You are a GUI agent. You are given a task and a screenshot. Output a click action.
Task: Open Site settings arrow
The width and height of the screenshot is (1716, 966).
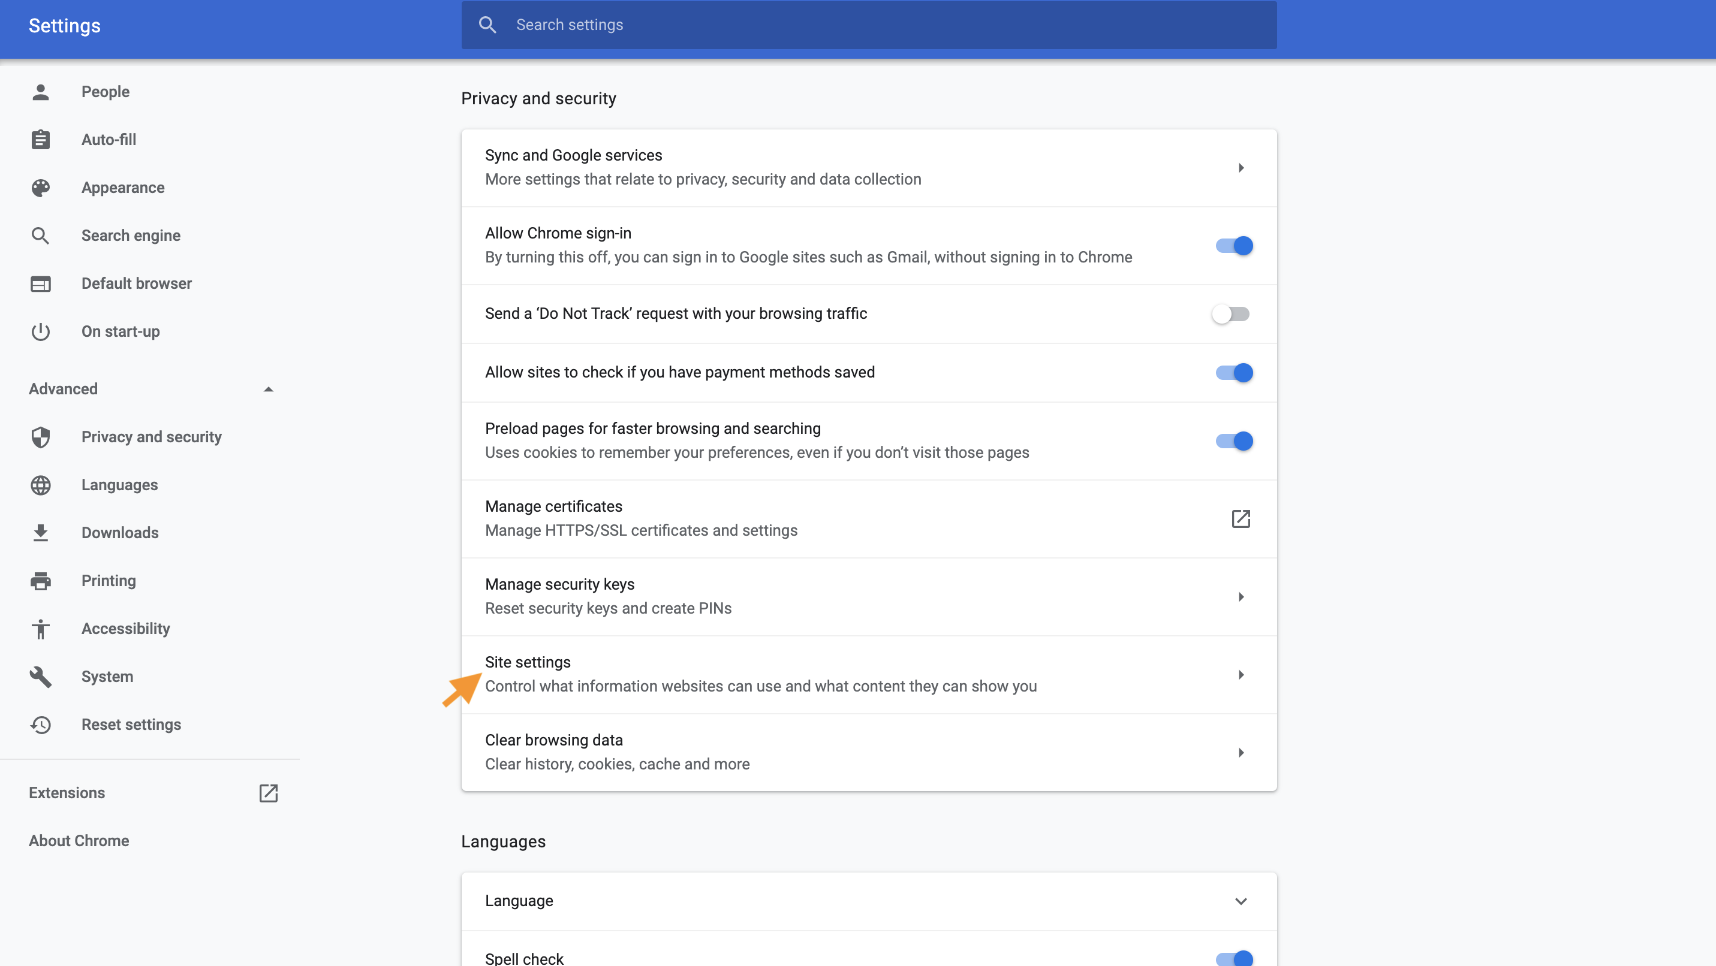(1241, 674)
